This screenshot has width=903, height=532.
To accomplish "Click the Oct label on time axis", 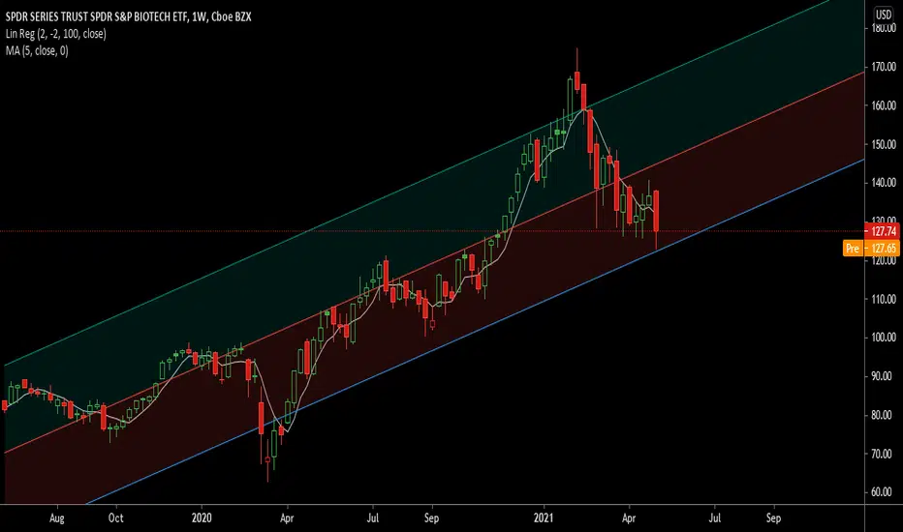I will (x=115, y=518).
